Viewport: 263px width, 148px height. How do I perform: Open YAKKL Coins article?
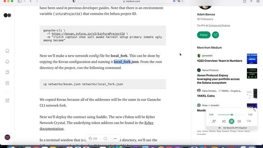[x=206, y=96]
